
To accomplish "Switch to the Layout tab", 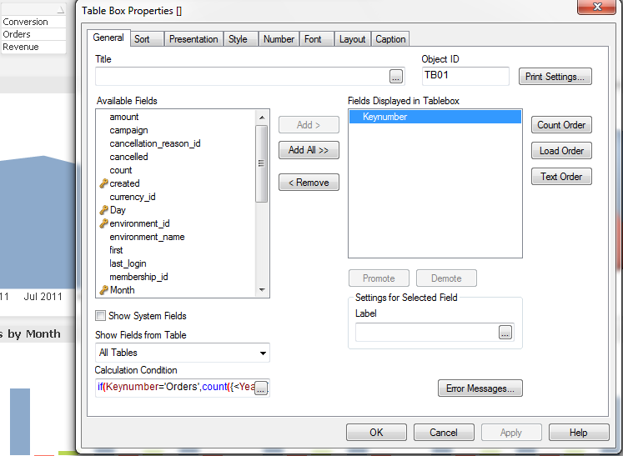I will pyautogui.click(x=352, y=39).
